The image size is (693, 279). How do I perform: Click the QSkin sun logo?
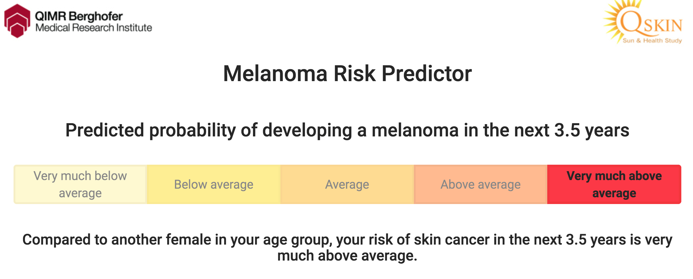[x=643, y=22]
